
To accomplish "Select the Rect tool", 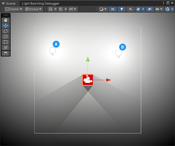I will tap(5, 42).
